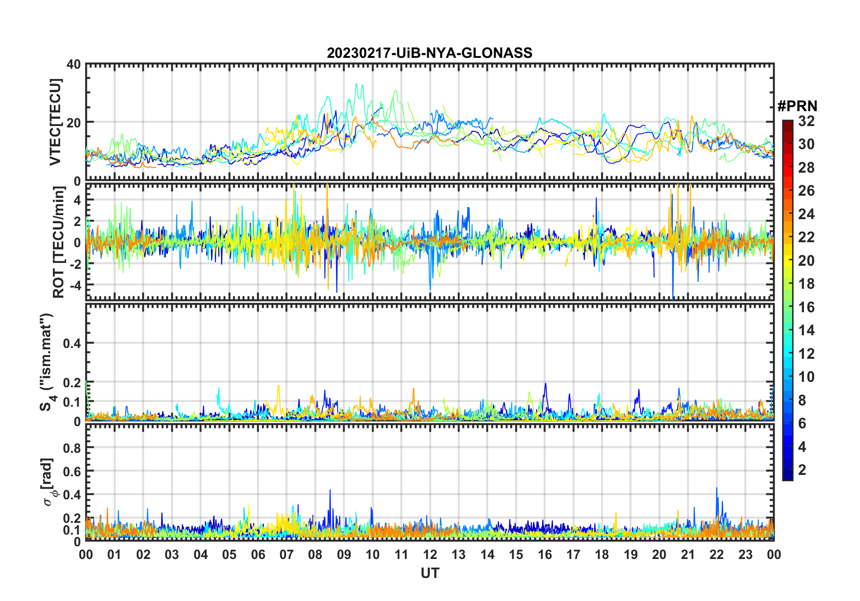Click the S4 ("ism.mat") axis label
This screenshot has width=860, height=601.
click(x=47, y=362)
